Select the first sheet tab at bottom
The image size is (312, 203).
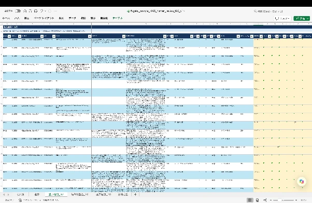[21, 194]
